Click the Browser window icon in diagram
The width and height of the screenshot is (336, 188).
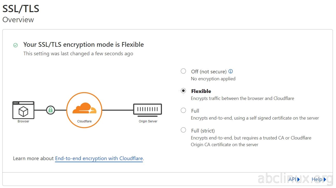click(x=23, y=110)
